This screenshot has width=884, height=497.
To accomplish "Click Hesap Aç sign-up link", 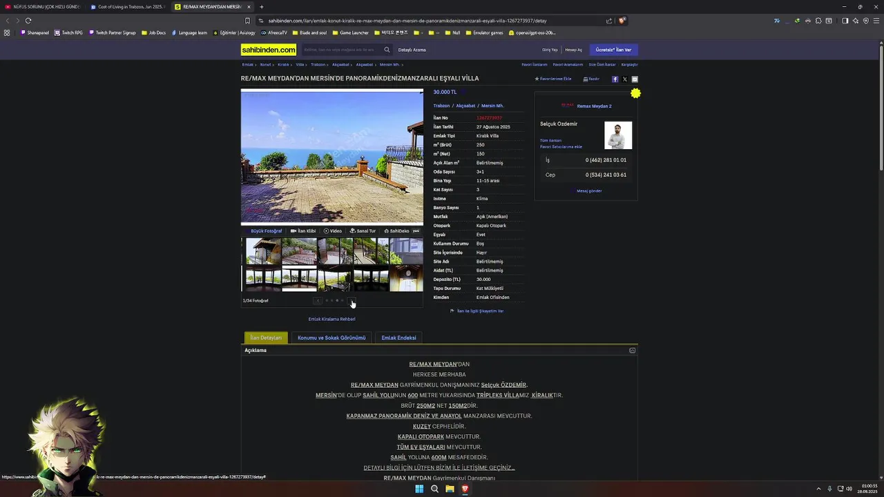I will click(x=573, y=50).
